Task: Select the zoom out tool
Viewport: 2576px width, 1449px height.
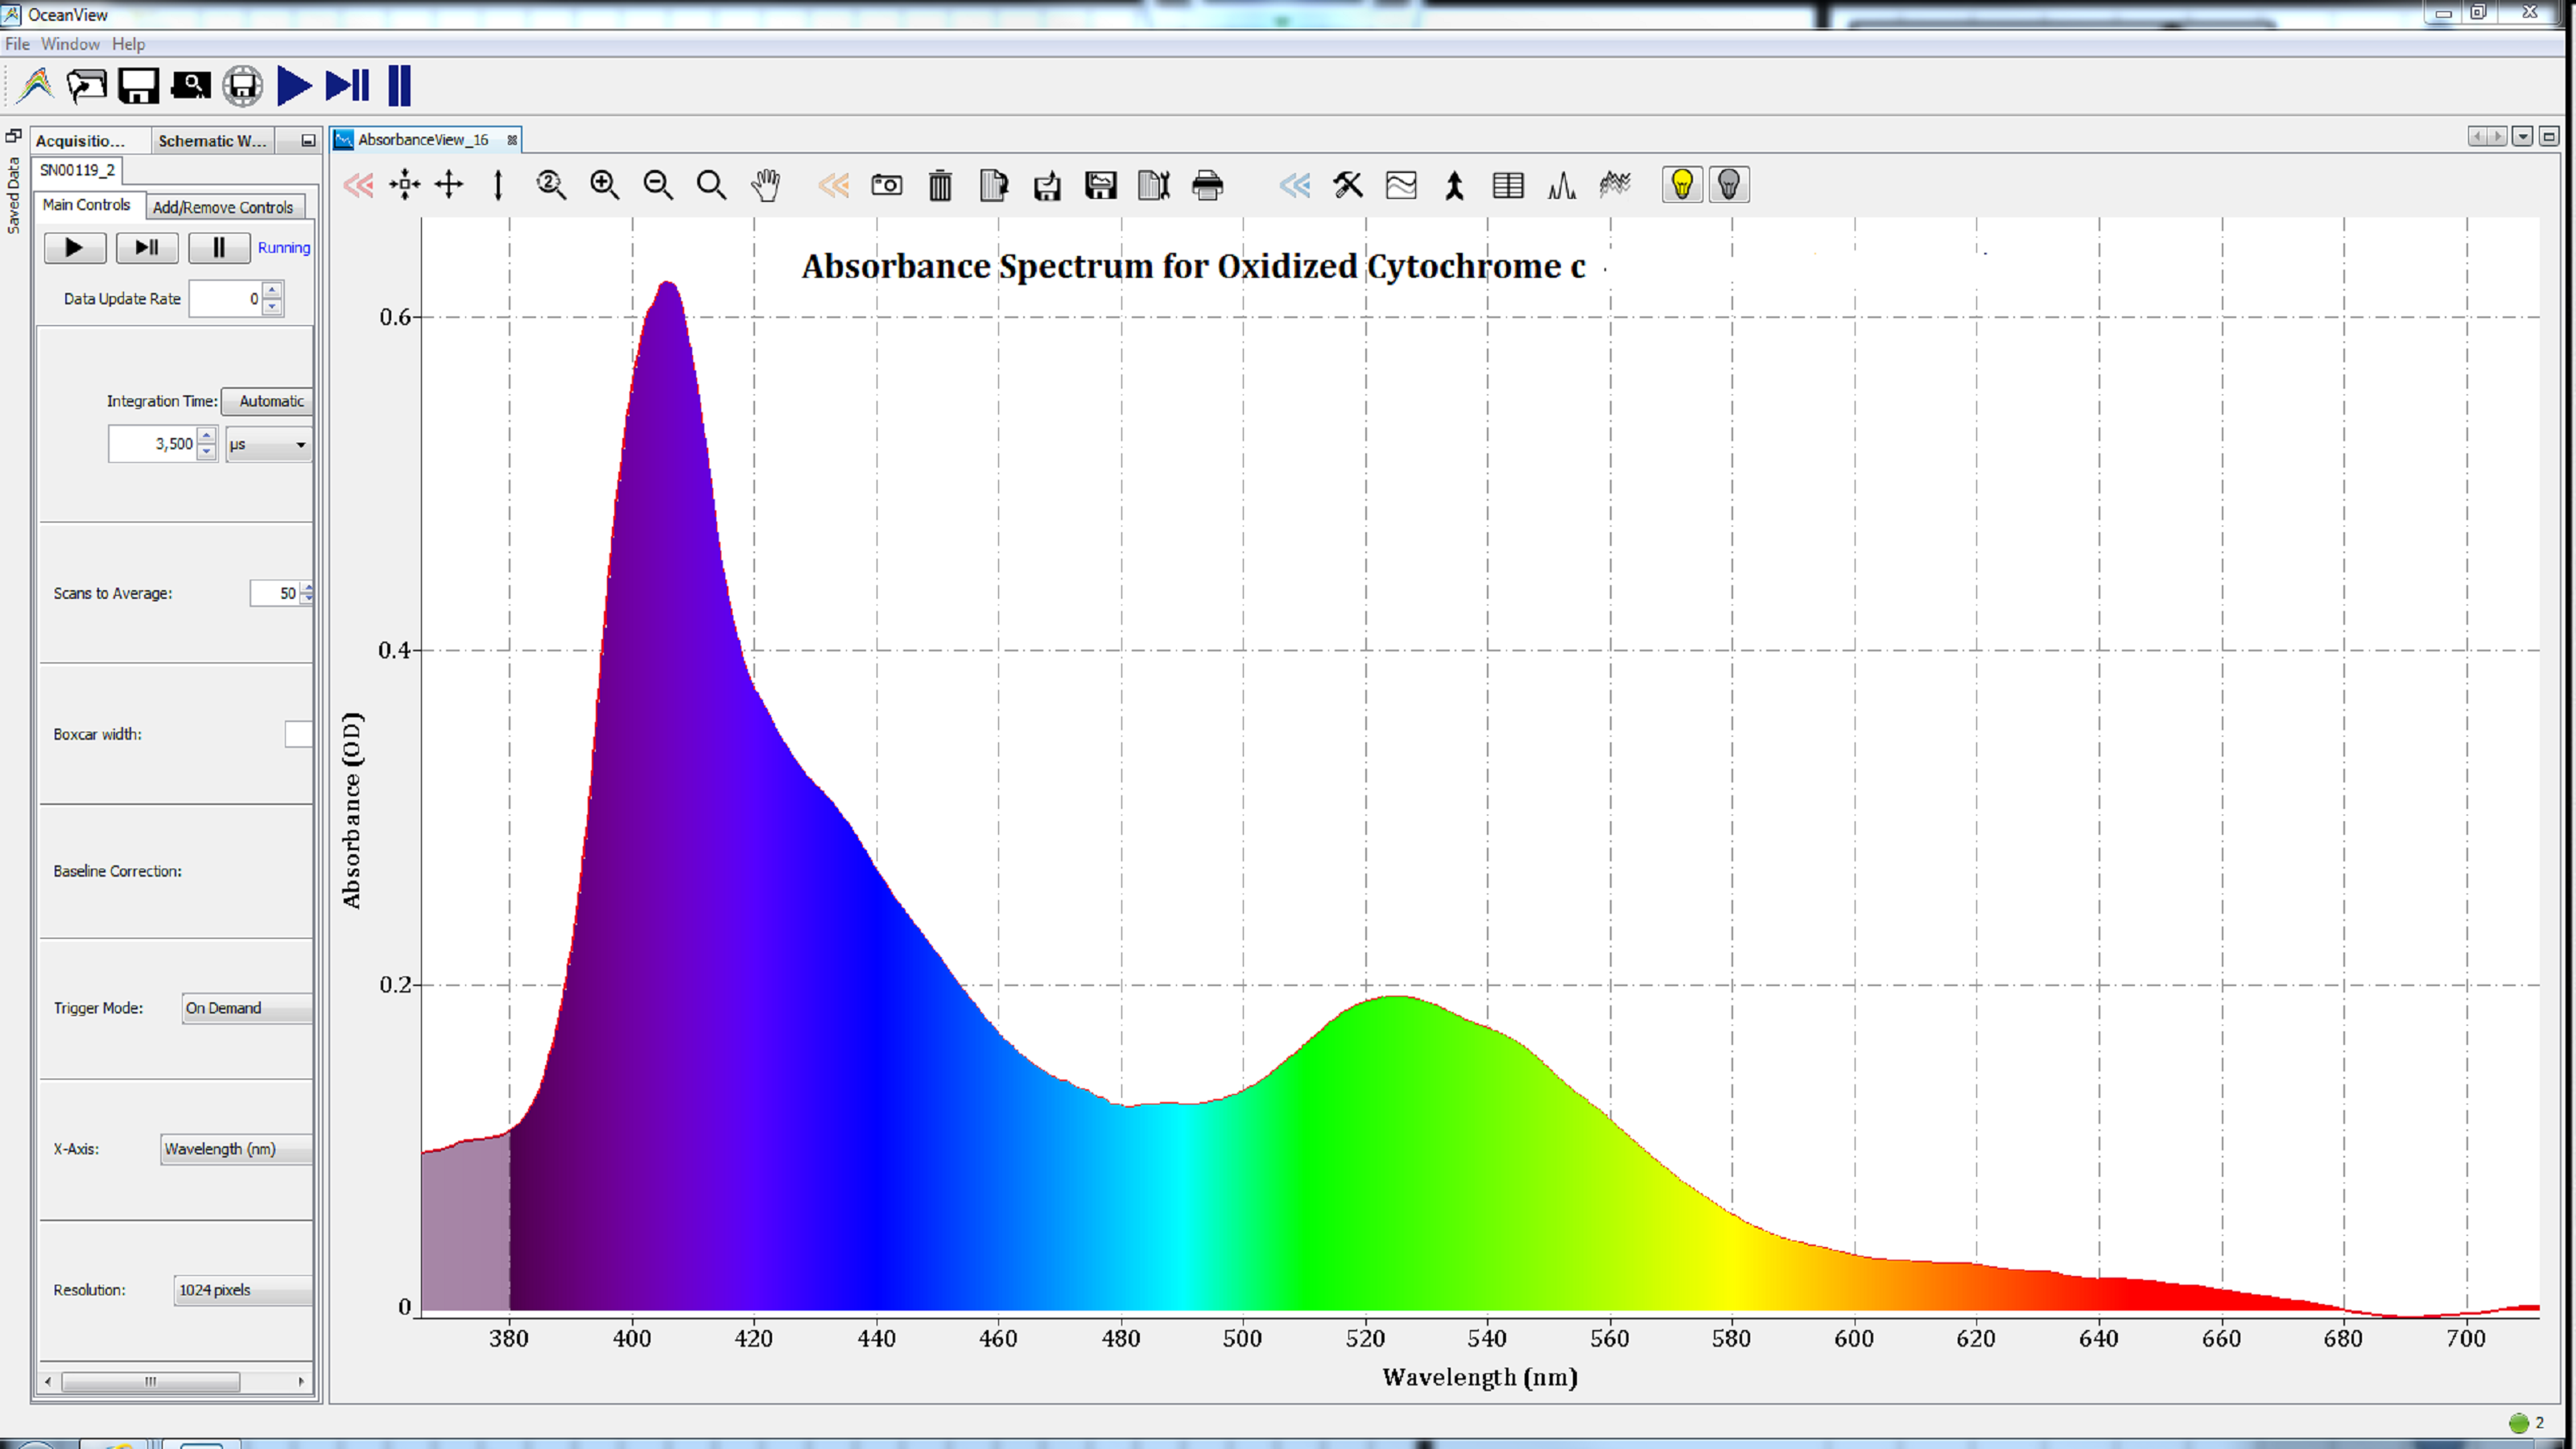Action: [658, 186]
